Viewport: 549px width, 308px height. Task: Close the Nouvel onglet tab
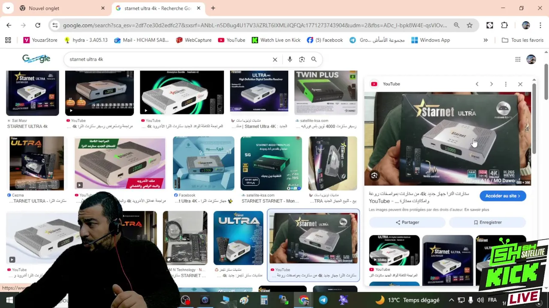click(x=103, y=8)
